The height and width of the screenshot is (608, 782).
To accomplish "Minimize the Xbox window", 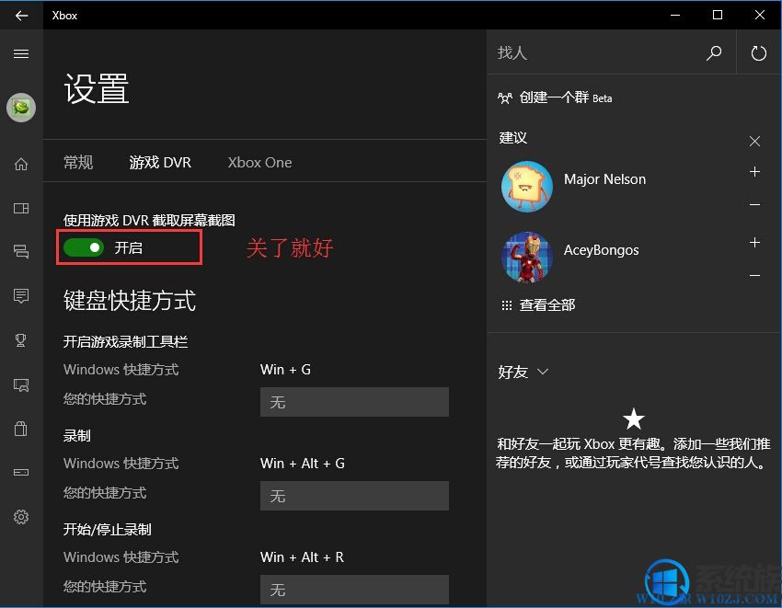I will (675, 15).
